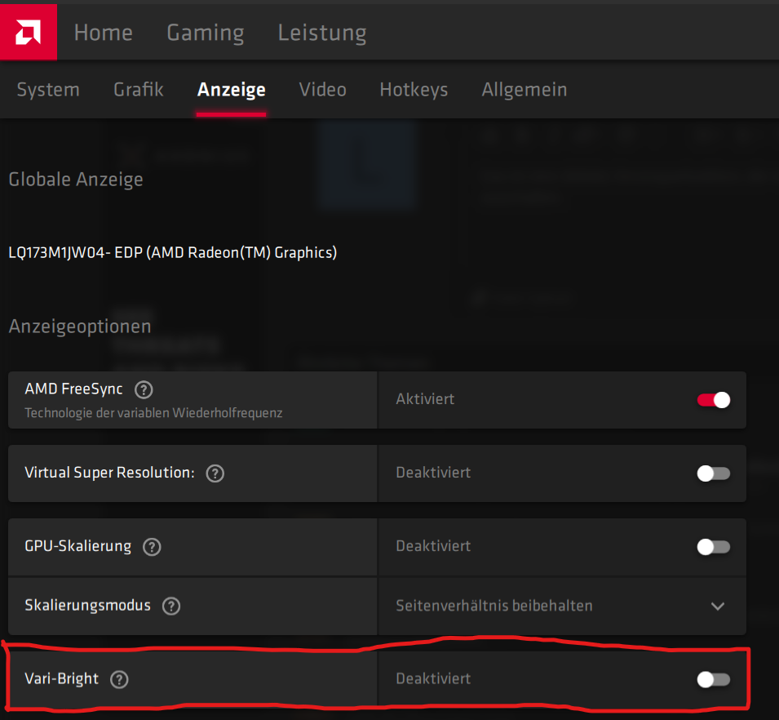Viewport: 779px width, 720px height.
Task: Go to the Gaming section
Action: coord(205,33)
